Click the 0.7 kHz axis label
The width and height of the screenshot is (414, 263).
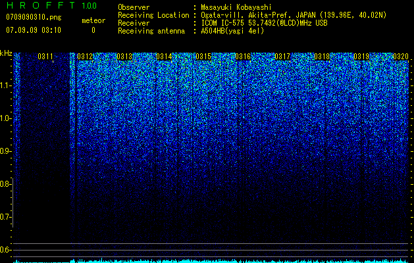point(5,217)
